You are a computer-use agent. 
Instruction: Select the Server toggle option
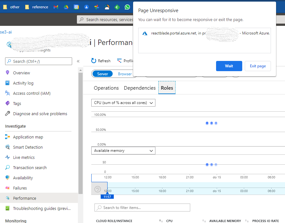click(x=102, y=74)
